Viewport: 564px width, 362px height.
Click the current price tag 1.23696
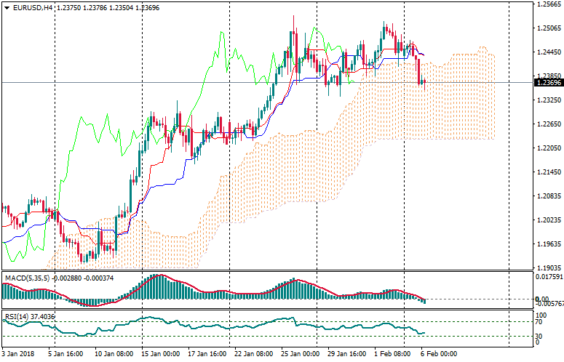click(x=548, y=83)
